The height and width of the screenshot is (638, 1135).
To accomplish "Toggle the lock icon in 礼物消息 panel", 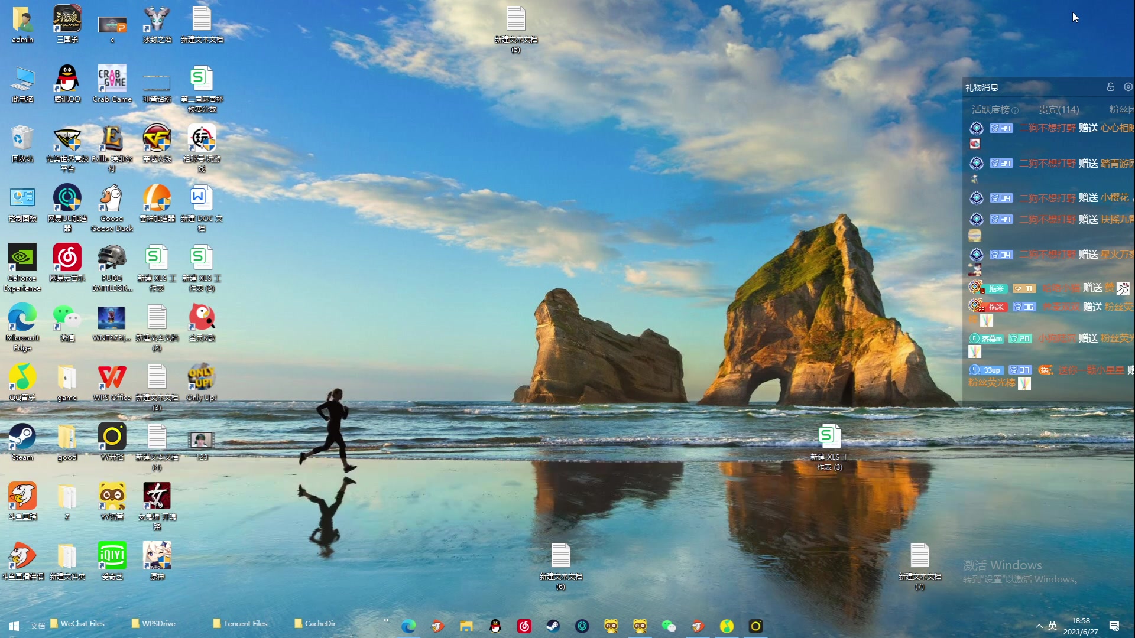I will tap(1110, 87).
